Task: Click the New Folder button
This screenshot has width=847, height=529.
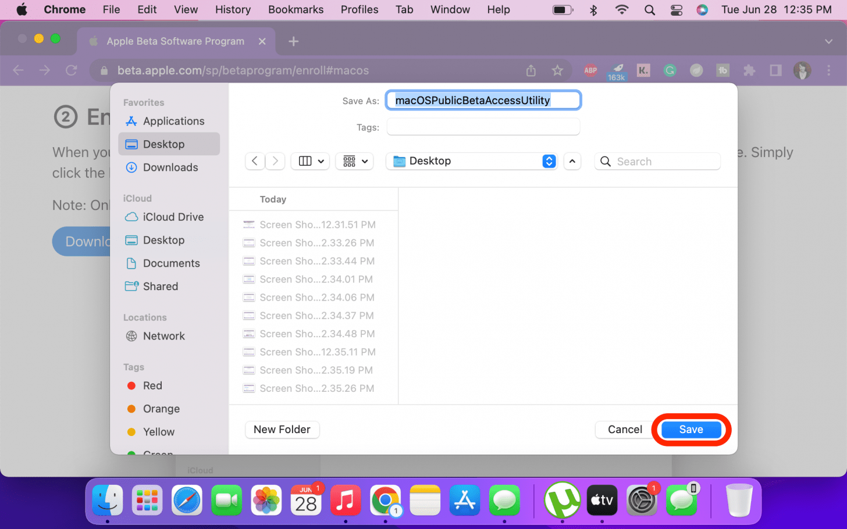Action: [x=282, y=430]
